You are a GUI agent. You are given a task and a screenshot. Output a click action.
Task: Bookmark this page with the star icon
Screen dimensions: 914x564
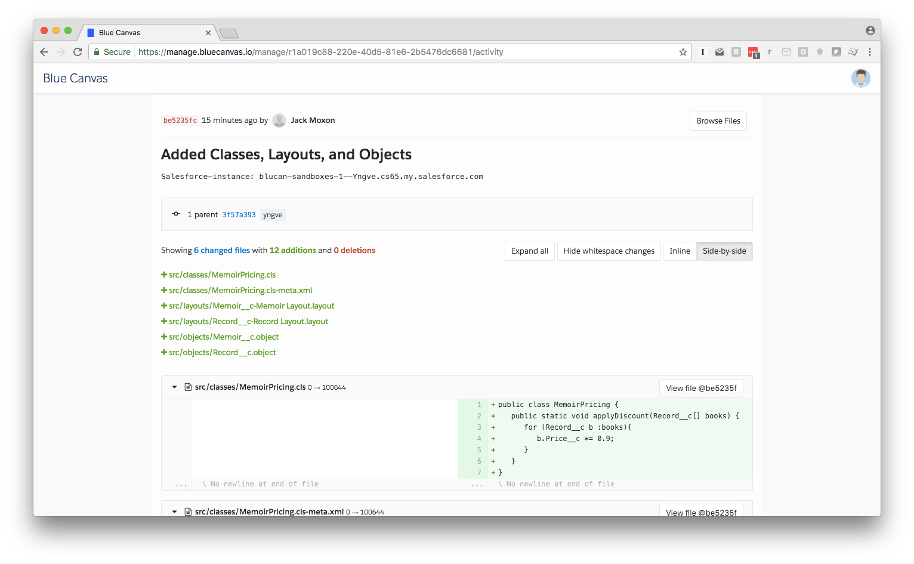[x=683, y=52]
